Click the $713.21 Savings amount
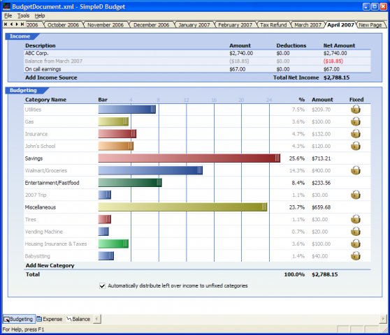 pos(322,158)
